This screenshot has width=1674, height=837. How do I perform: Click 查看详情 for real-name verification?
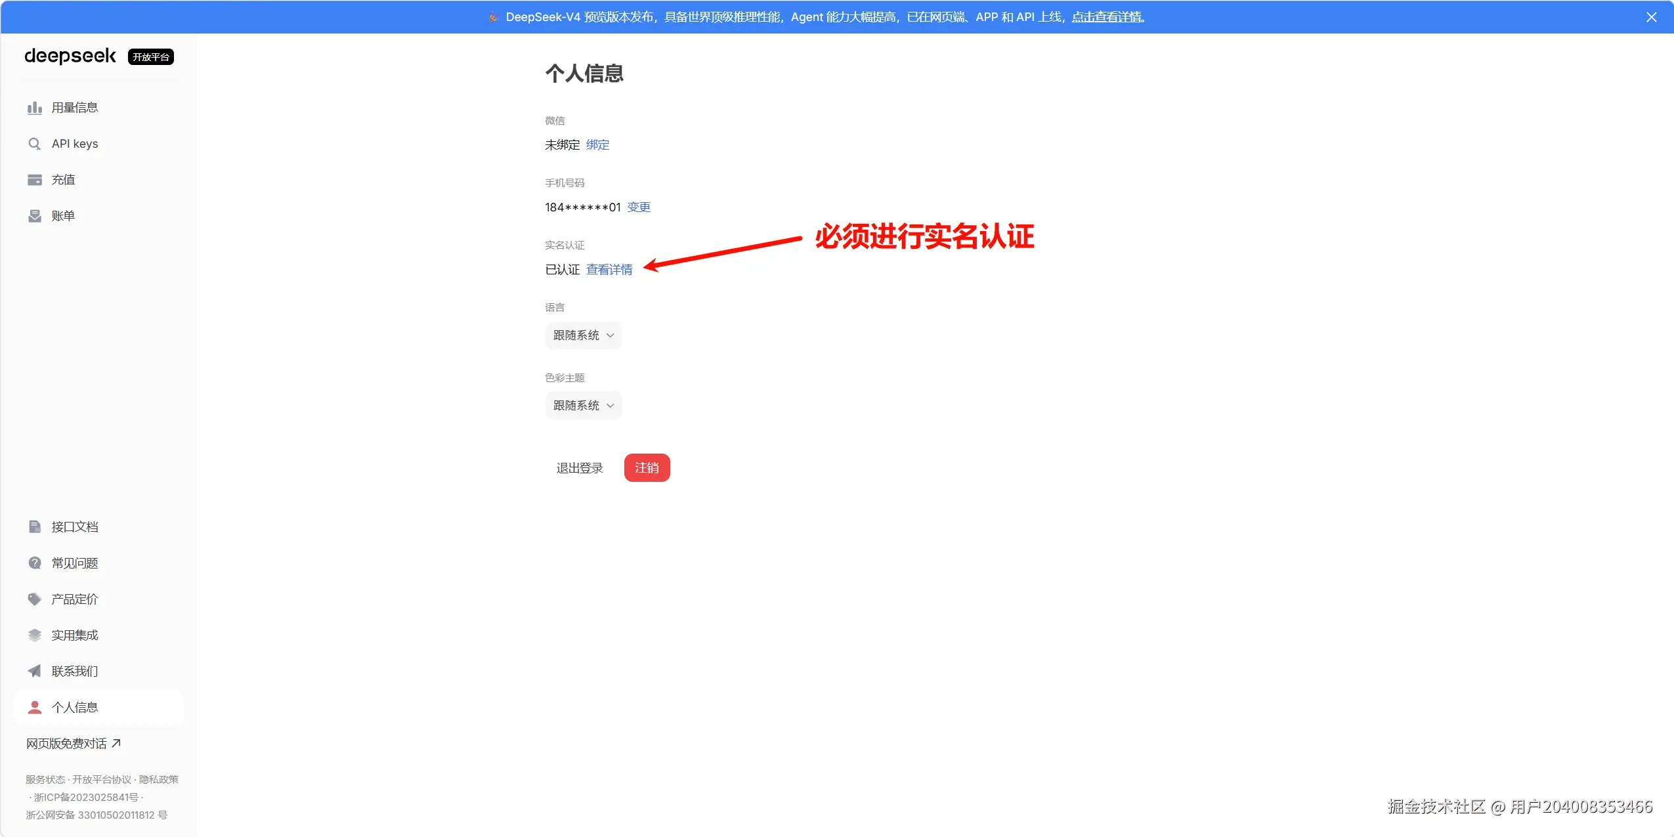pos(609,269)
